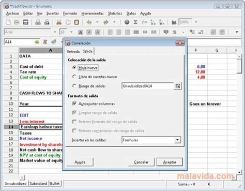Apply the percent format icon
Screen dimensions: 245x191
[x=175, y=32]
